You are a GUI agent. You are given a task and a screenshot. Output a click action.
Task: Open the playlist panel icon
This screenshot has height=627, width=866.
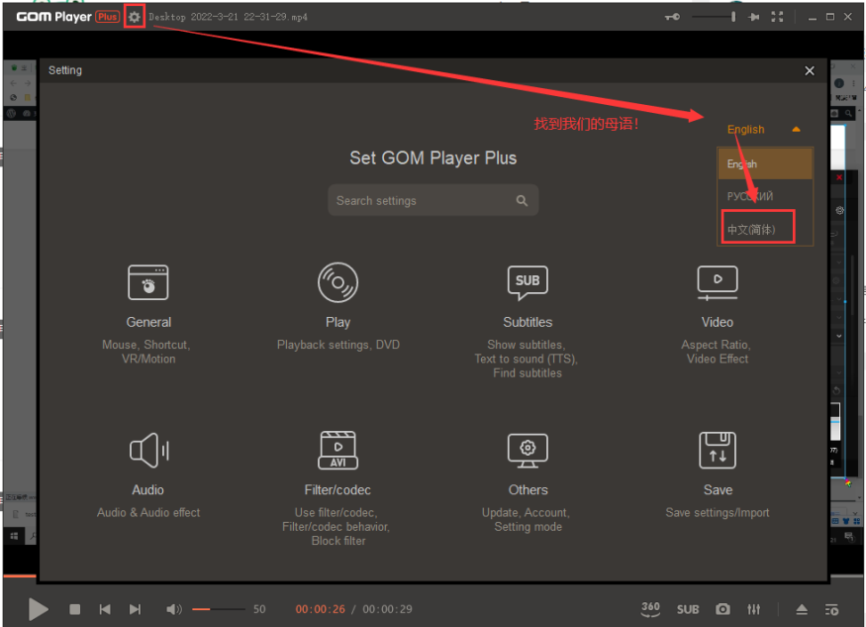coord(831,609)
